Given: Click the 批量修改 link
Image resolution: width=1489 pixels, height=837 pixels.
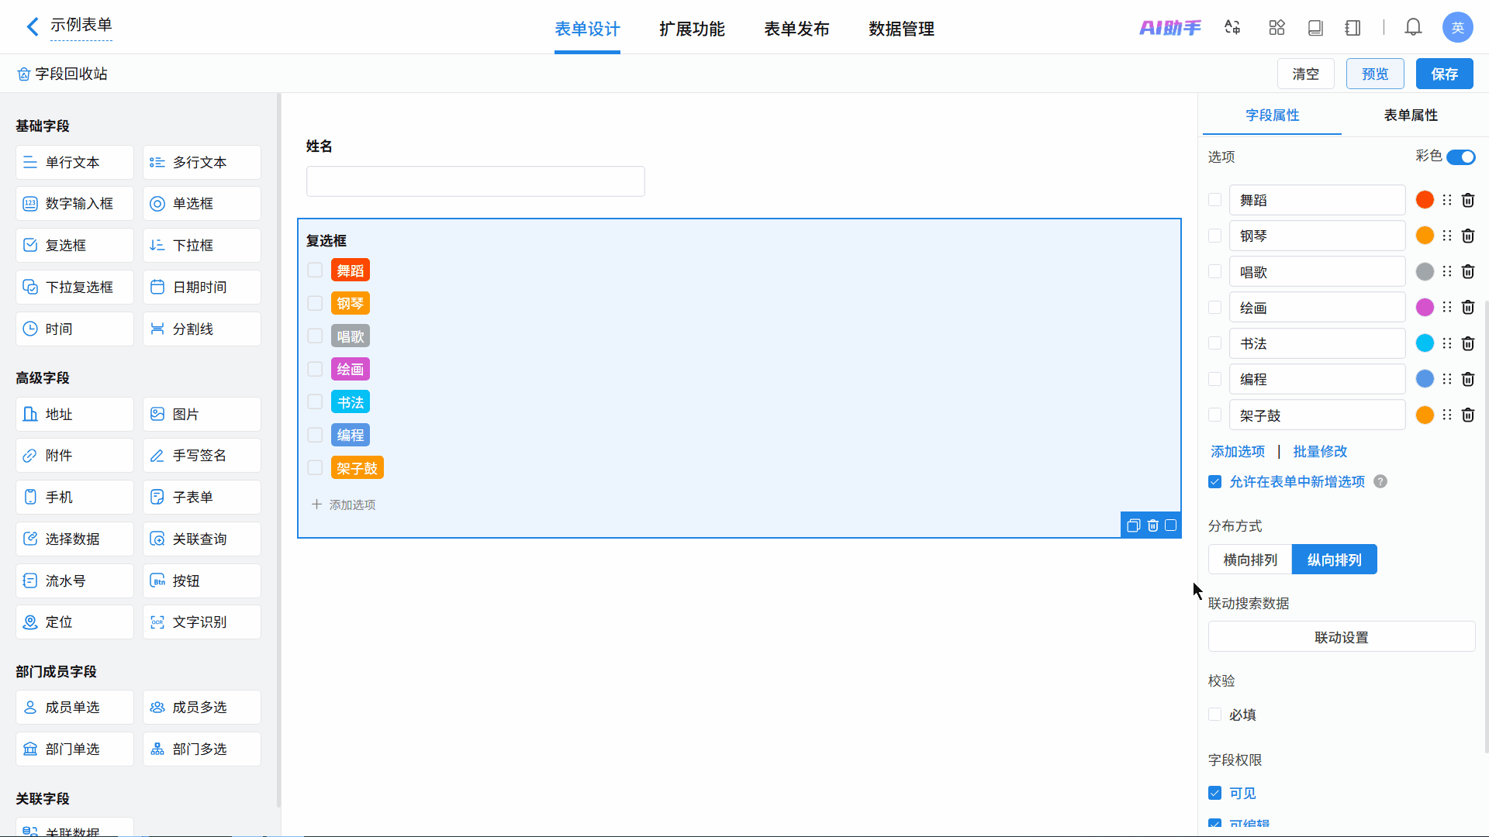Looking at the screenshot, I should pos(1320,451).
